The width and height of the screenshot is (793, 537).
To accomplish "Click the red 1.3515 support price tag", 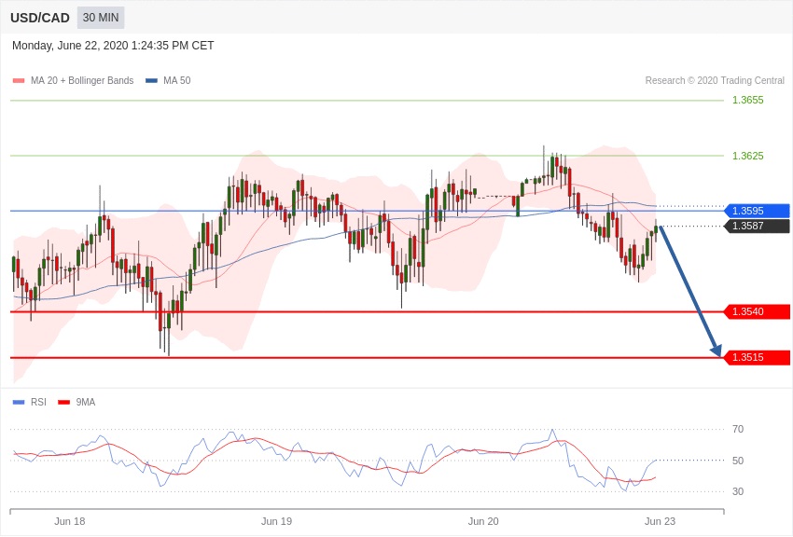I will (758, 358).
